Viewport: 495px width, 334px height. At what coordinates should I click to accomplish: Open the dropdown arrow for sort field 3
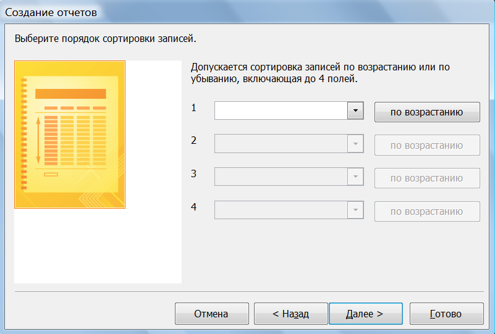[x=355, y=177]
